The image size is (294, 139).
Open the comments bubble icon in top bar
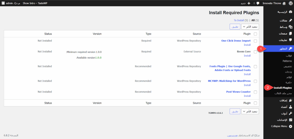point(258,3)
